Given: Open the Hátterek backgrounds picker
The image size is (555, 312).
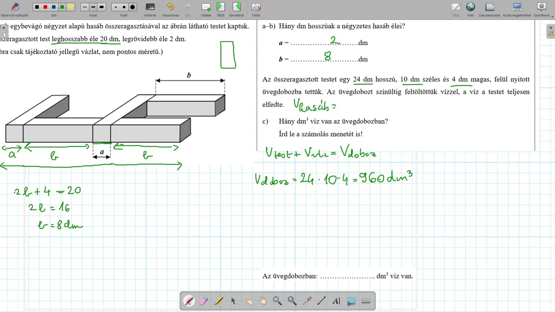Looking at the screenshot, I should coord(150,7).
